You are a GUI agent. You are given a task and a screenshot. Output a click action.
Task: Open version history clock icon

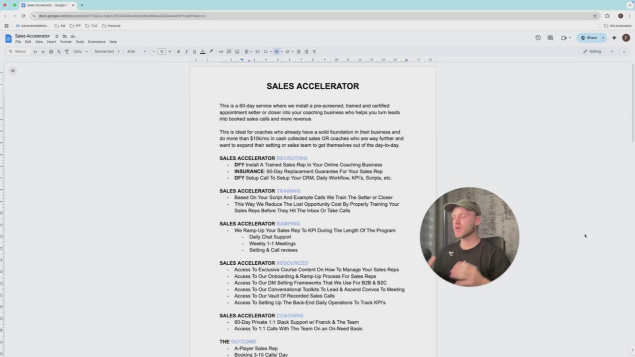538,38
